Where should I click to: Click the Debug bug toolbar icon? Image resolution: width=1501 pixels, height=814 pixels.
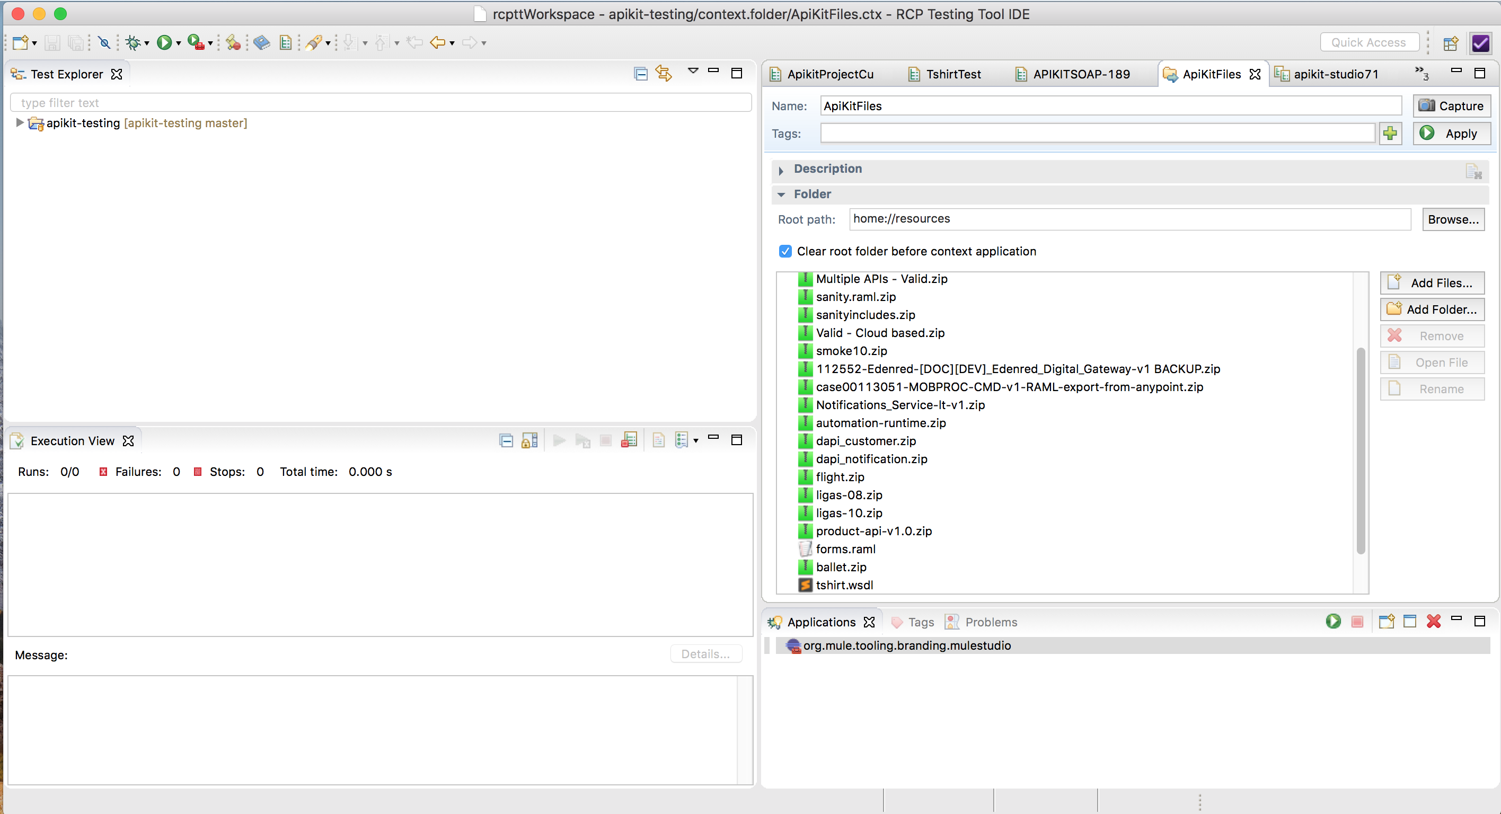click(x=134, y=42)
